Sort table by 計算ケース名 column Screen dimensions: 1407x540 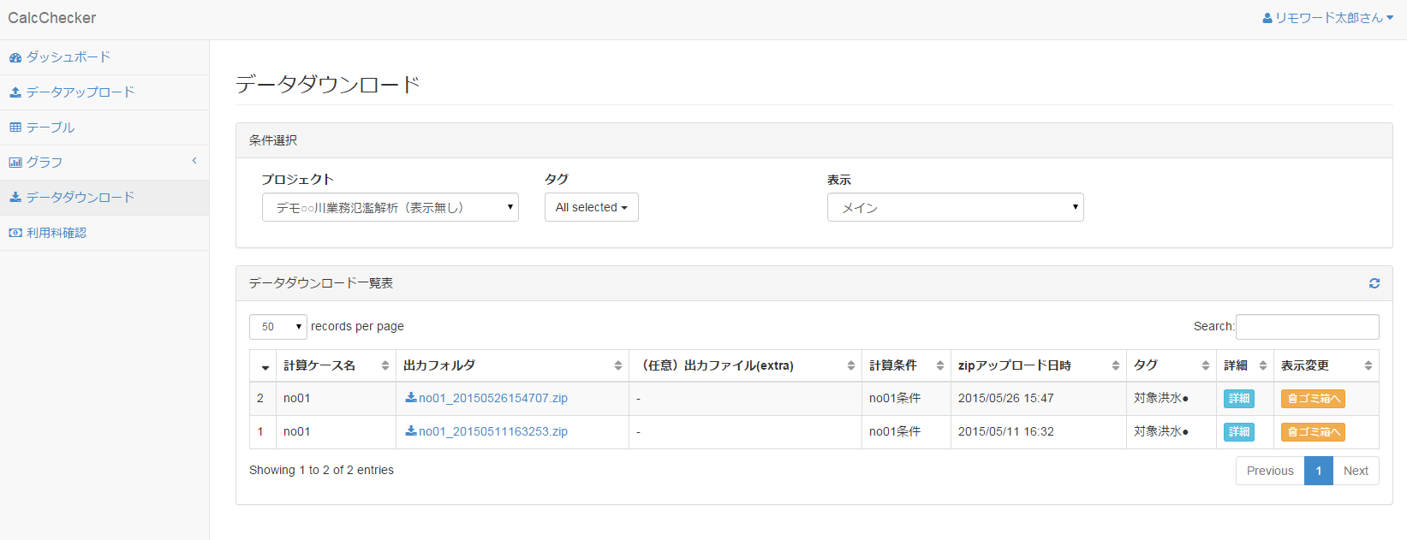(x=336, y=365)
